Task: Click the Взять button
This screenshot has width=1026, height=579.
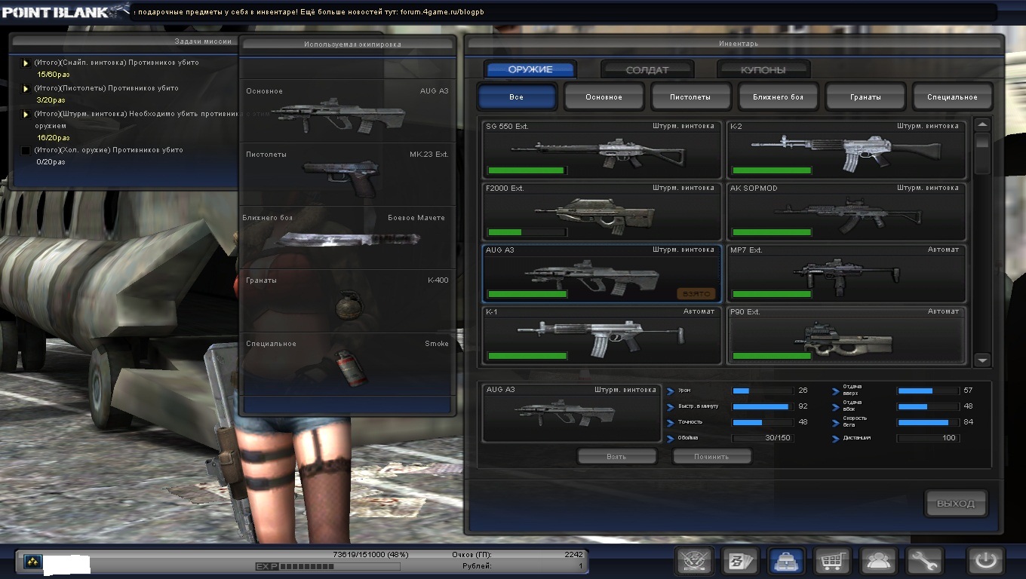Action: coord(616,457)
